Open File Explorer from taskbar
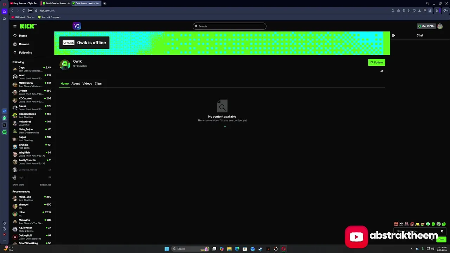Image resolution: width=450 pixels, height=253 pixels. pos(229,249)
